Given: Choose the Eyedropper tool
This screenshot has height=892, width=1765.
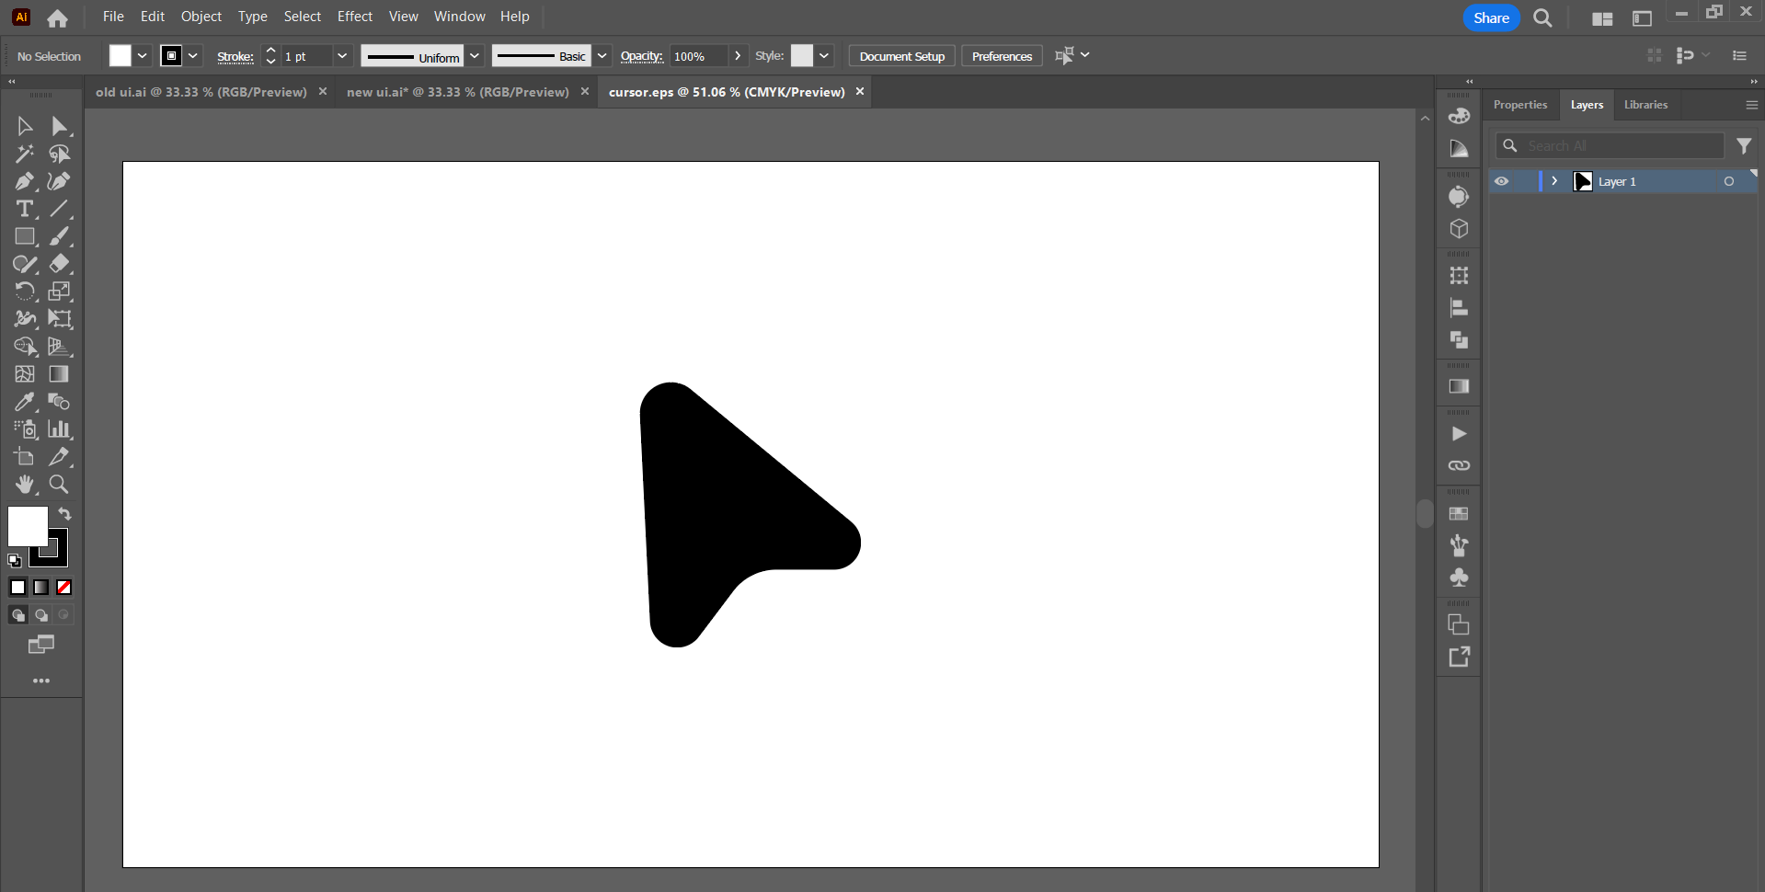Looking at the screenshot, I should pos(24,402).
